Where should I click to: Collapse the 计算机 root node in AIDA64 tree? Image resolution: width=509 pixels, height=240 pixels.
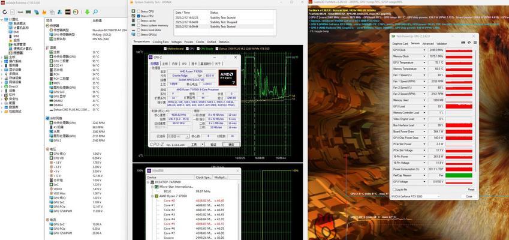tap(2, 19)
